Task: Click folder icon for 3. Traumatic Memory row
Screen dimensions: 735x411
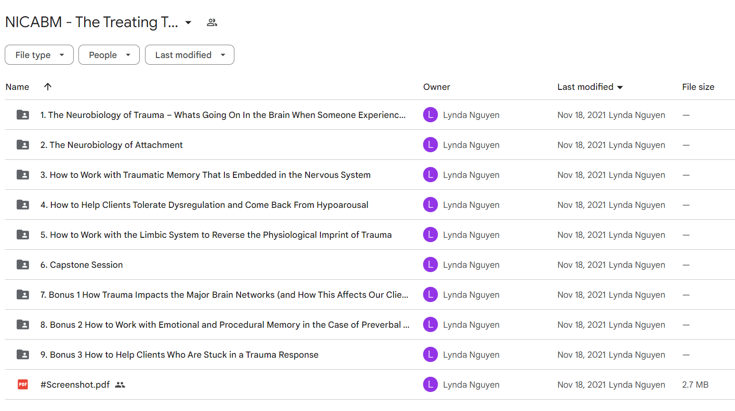Action: tap(23, 175)
